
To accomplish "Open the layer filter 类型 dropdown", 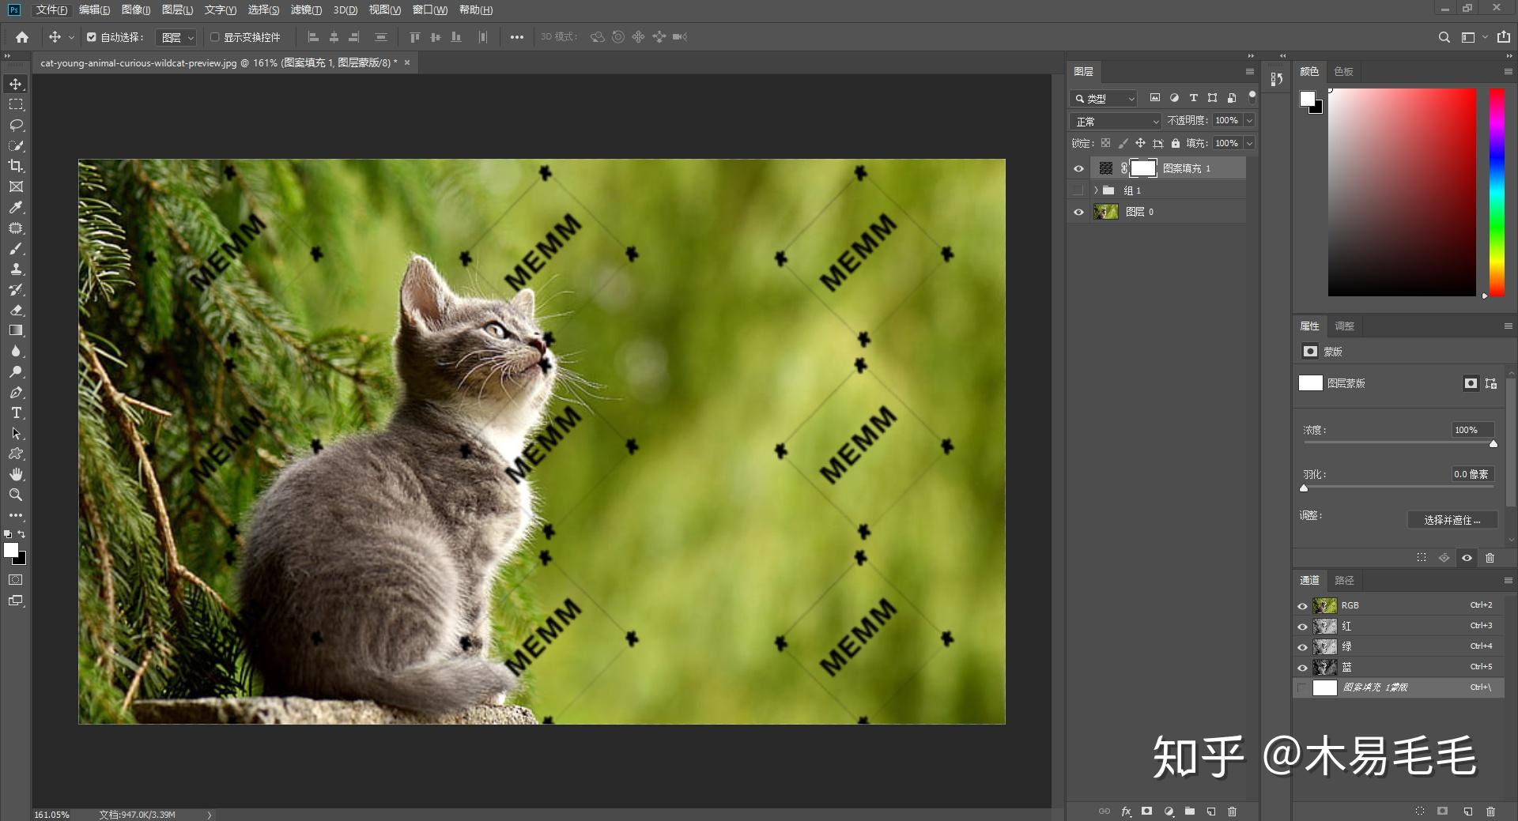I will coord(1104,99).
